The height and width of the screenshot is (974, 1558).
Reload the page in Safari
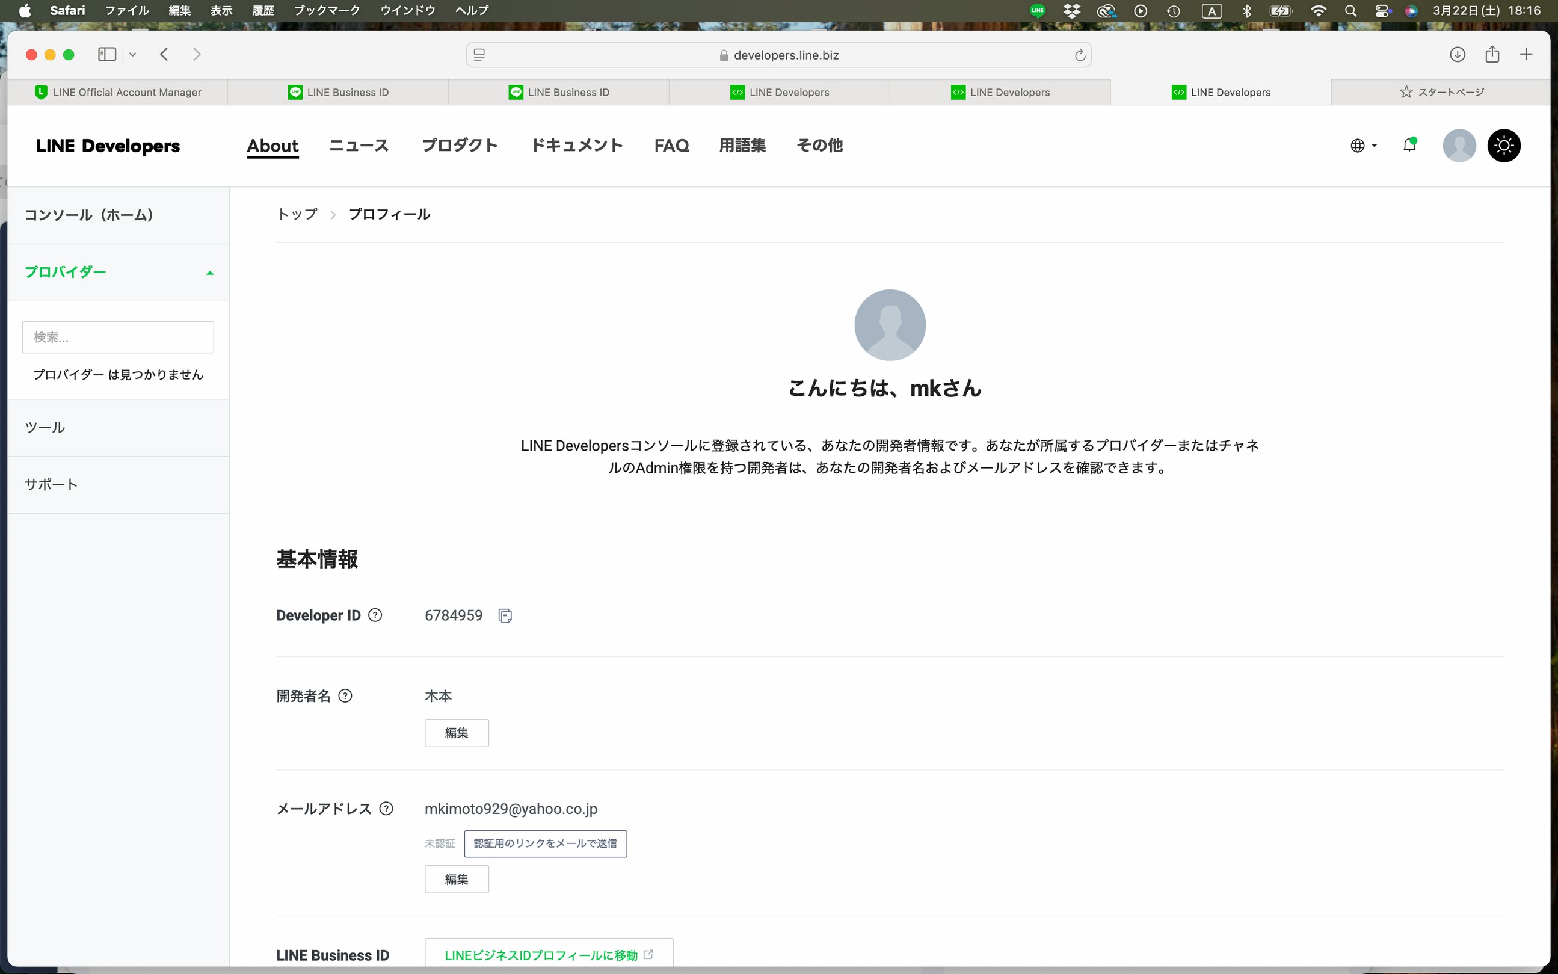point(1080,55)
